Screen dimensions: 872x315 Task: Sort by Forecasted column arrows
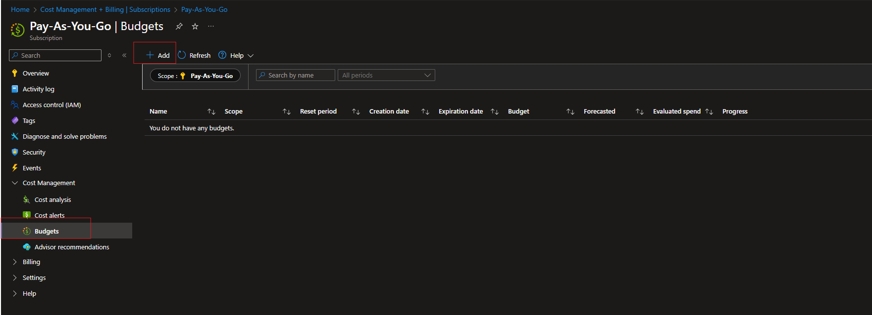click(x=640, y=112)
